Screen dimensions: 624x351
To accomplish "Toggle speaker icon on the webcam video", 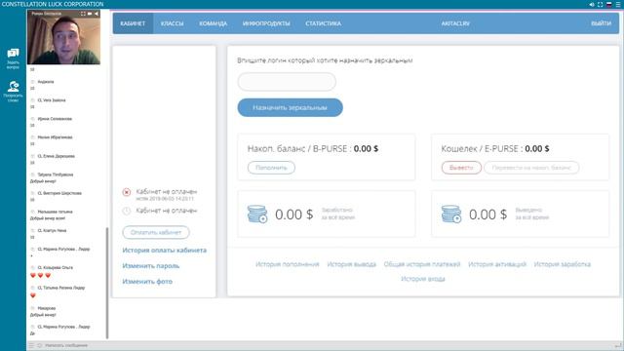I will (x=96, y=14).
